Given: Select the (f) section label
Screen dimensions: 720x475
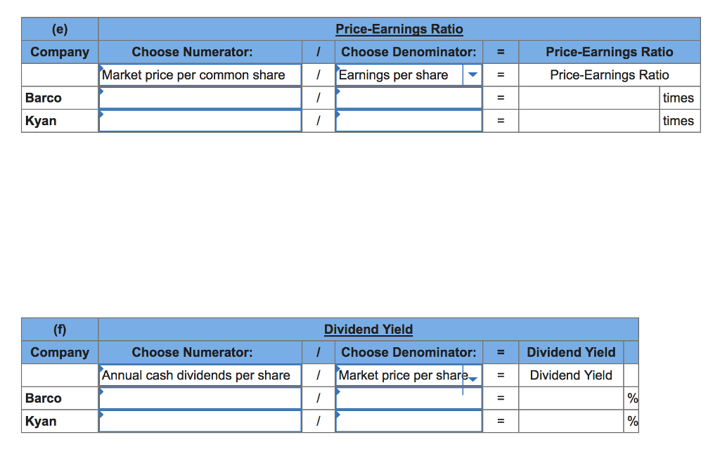Looking at the screenshot, I should pyautogui.click(x=60, y=330).
